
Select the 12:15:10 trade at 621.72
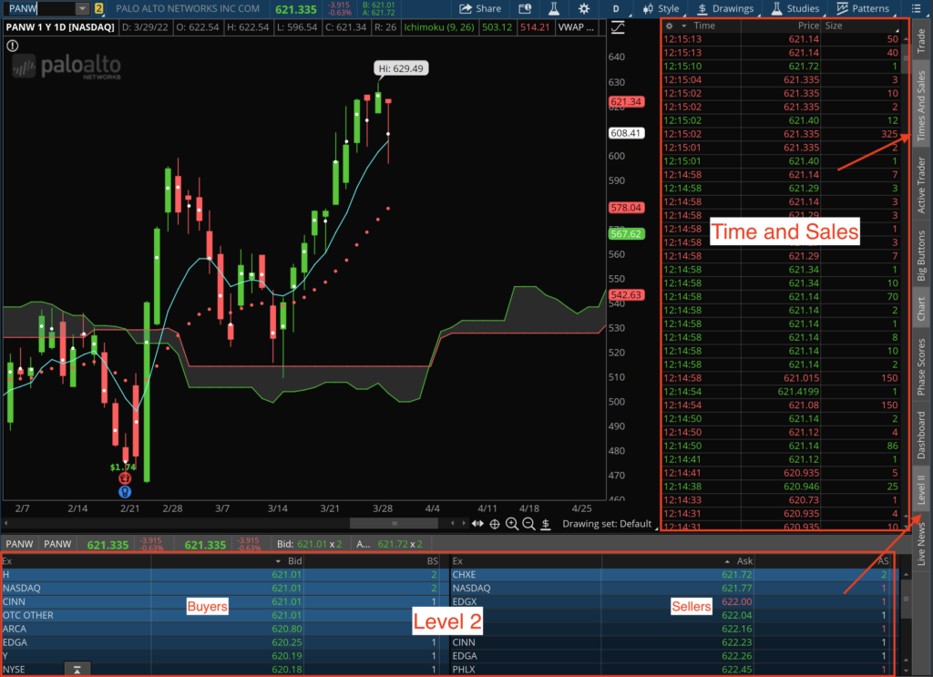(x=781, y=66)
